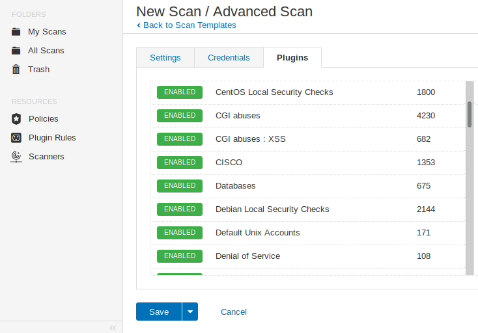Open the Credentials tab

(229, 57)
